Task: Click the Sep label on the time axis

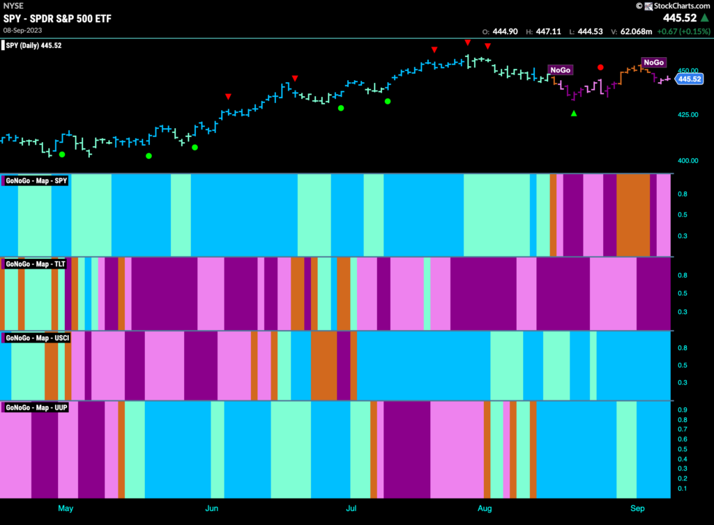Action: pos(637,508)
